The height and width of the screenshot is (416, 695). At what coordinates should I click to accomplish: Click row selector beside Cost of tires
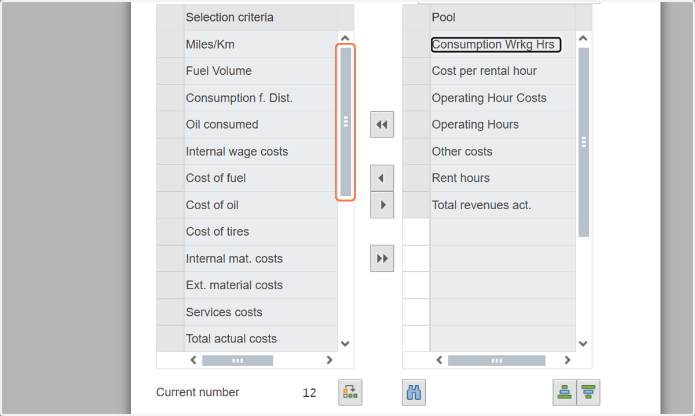[170, 232]
